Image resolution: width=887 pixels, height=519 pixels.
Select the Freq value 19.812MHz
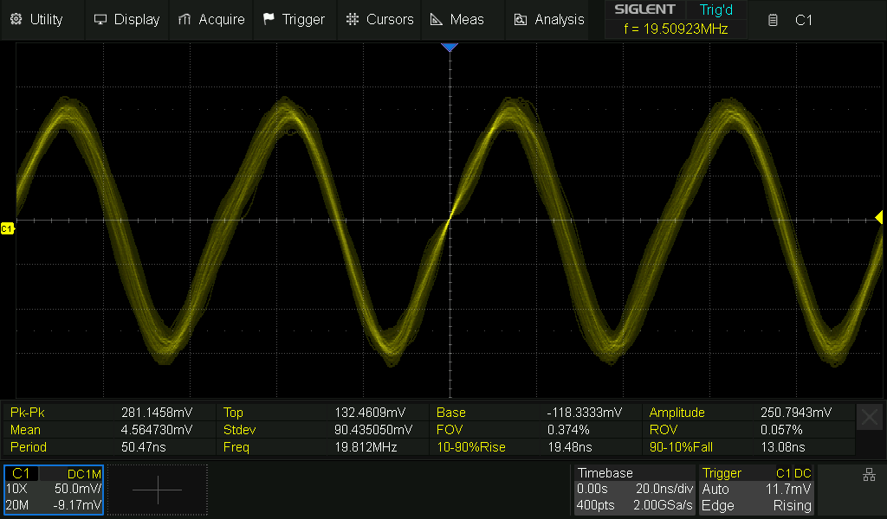click(366, 447)
